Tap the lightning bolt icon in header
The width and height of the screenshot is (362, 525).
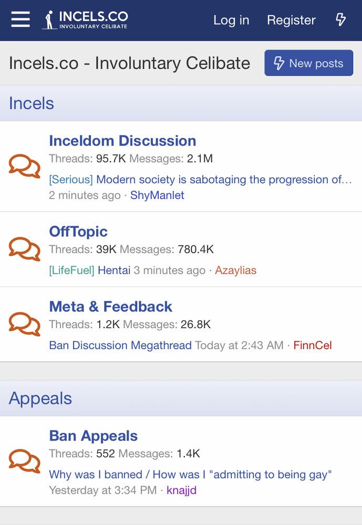point(340,20)
